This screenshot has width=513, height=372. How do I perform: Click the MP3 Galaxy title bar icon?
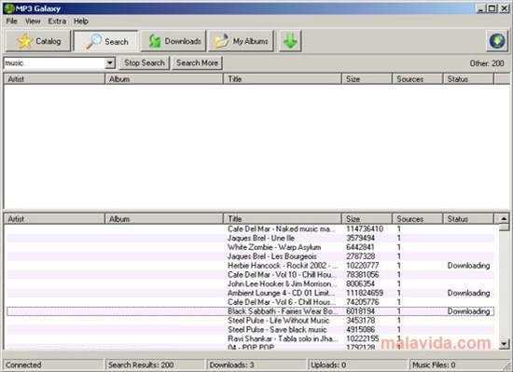click(x=9, y=8)
